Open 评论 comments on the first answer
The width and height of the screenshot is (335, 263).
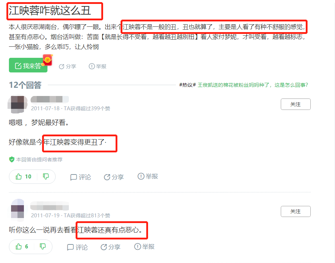click(81, 177)
